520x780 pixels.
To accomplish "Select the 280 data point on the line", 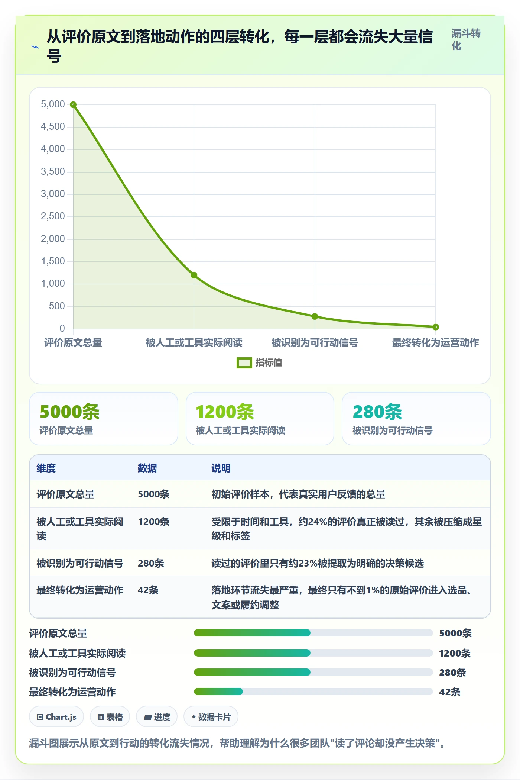I will [x=315, y=316].
